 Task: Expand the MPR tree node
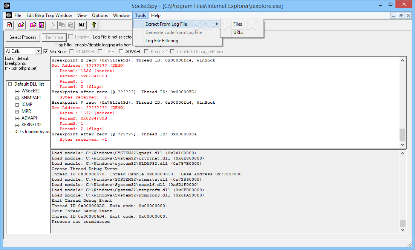pyautogui.click(x=17, y=112)
